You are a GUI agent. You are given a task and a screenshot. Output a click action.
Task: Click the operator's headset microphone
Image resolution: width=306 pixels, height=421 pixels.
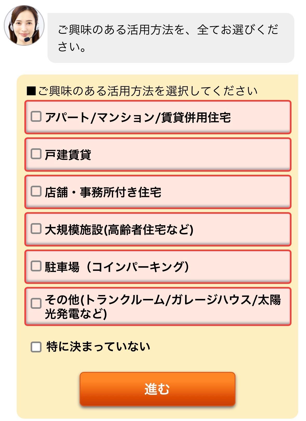(x=27, y=39)
